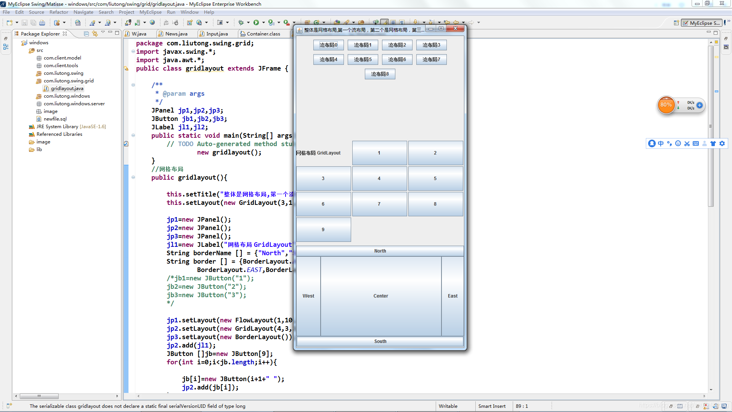This screenshot has width=732, height=412.
Task: Click Smart Insert status bar field
Action: [x=492, y=406]
